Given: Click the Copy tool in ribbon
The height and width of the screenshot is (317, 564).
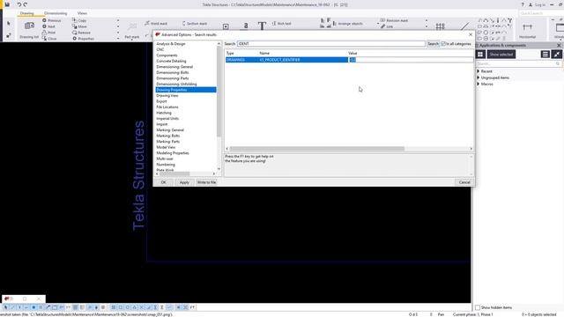Looking at the screenshot, I should click(x=79, y=20).
